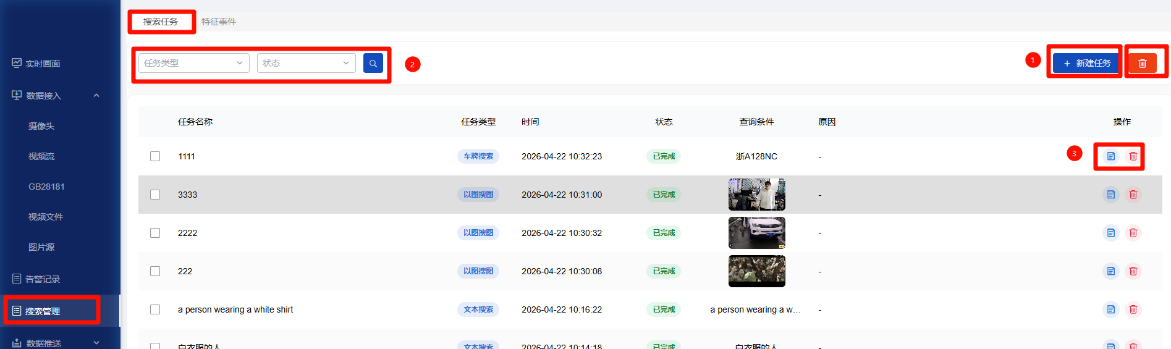
Task: Open 摄像头 in the sidebar
Action: [41, 126]
